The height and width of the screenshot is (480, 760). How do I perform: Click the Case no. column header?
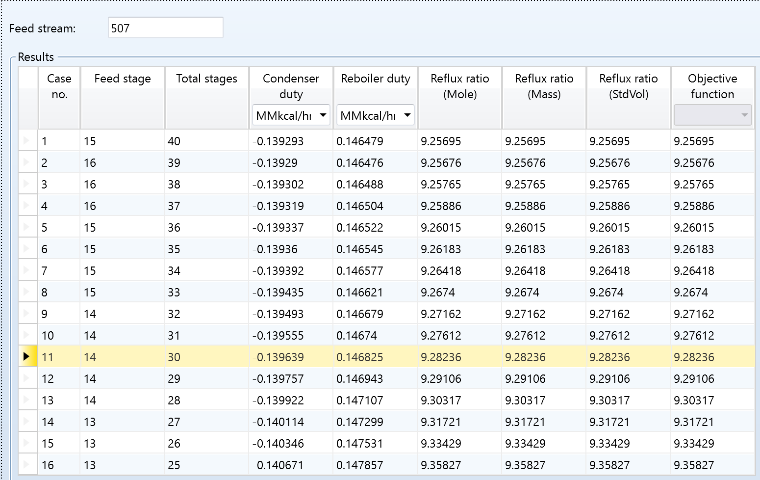point(59,86)
